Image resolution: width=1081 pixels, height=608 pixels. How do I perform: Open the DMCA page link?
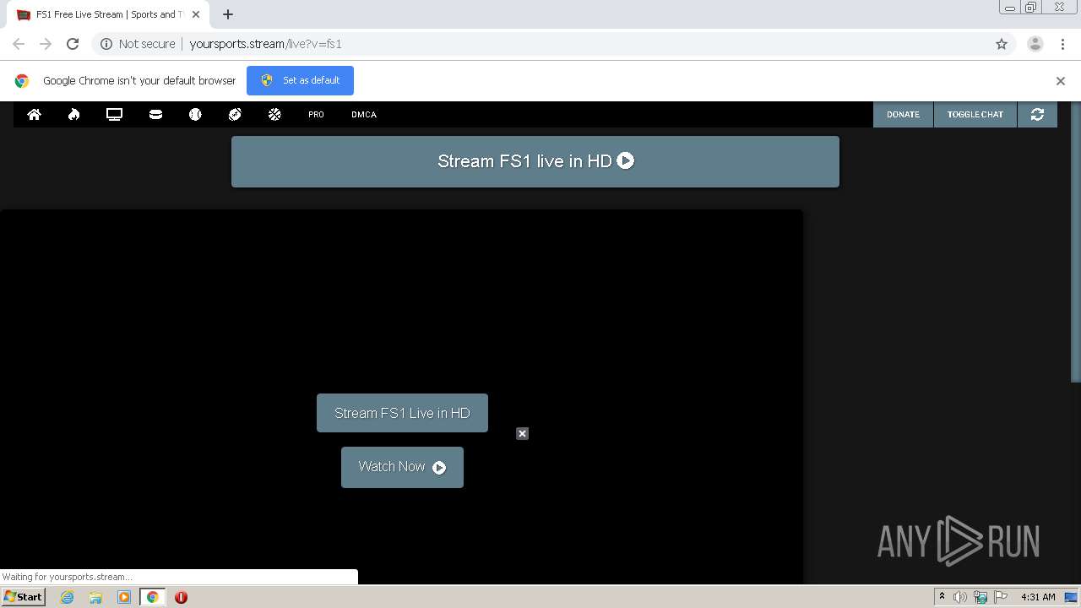(x=364, y=114)
